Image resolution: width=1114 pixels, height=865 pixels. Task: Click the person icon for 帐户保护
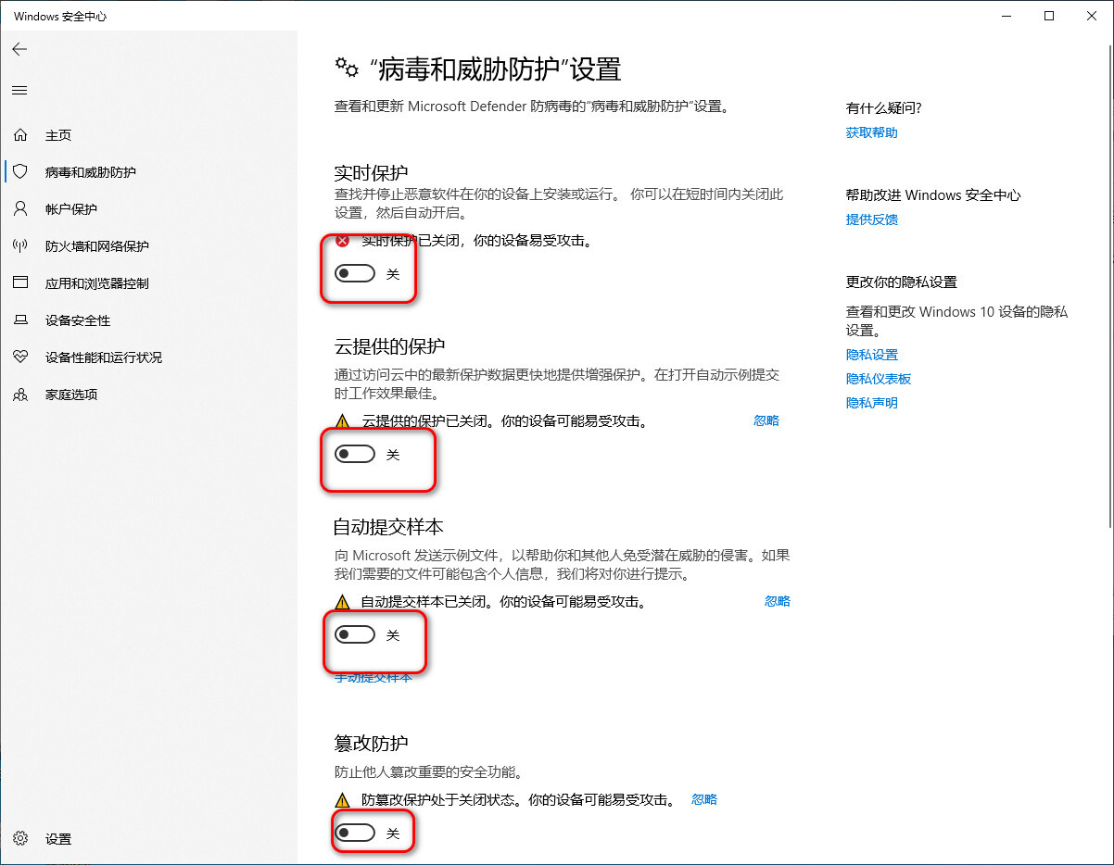point(20,209)
